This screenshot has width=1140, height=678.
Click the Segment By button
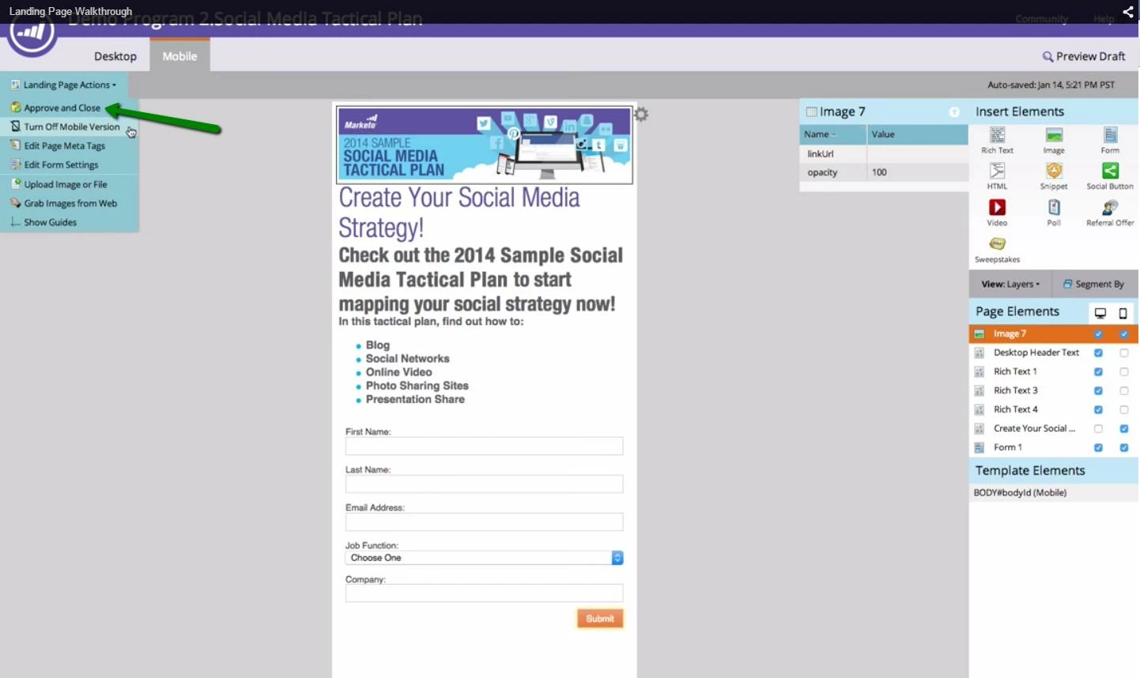coord(1093,284)
